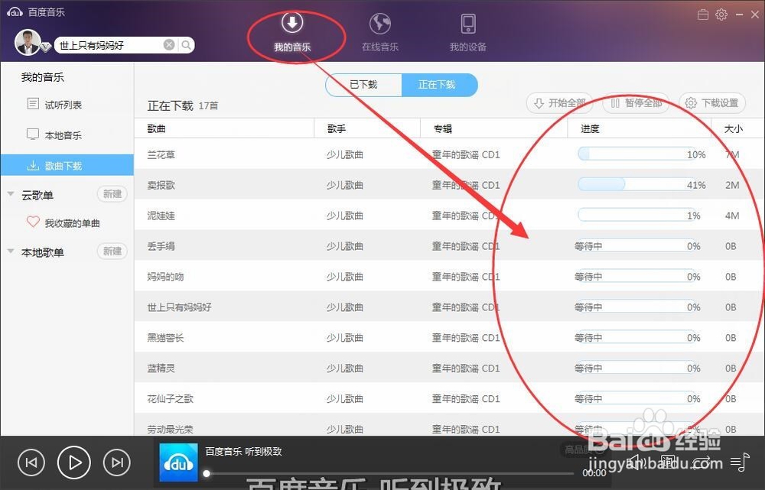Open the settings gear in title bar
This screenshot has width=765, height=490.
(x=721, y=15)
